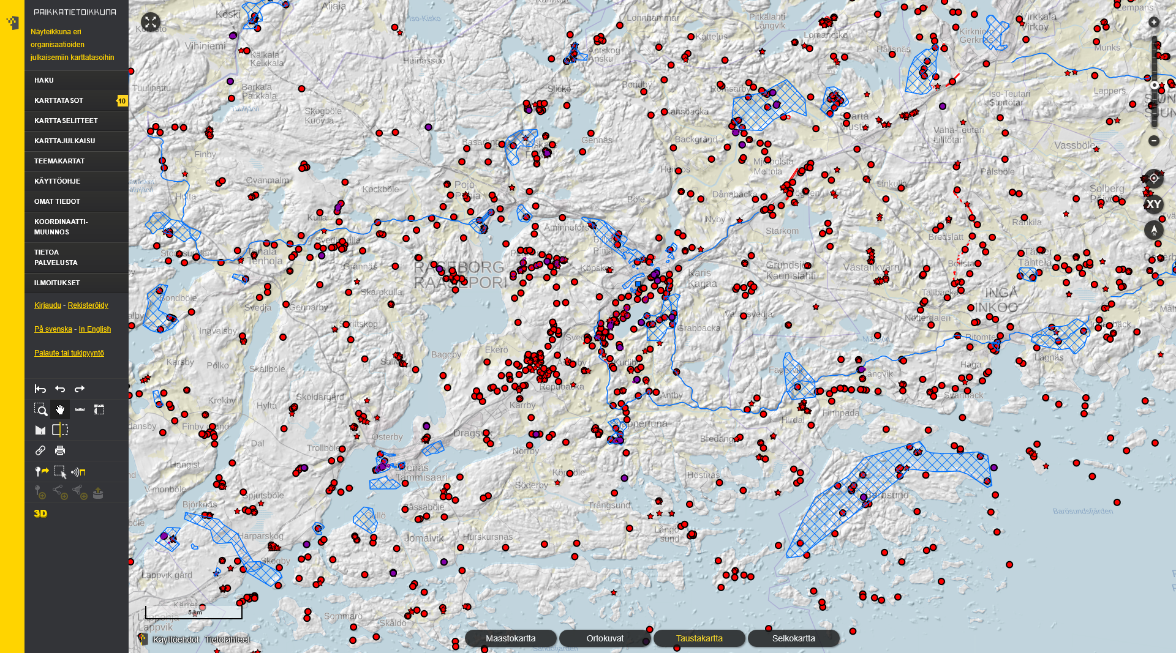
Task: Activate the zoom-to-area magnifier tool
Action: coord(40,409)
